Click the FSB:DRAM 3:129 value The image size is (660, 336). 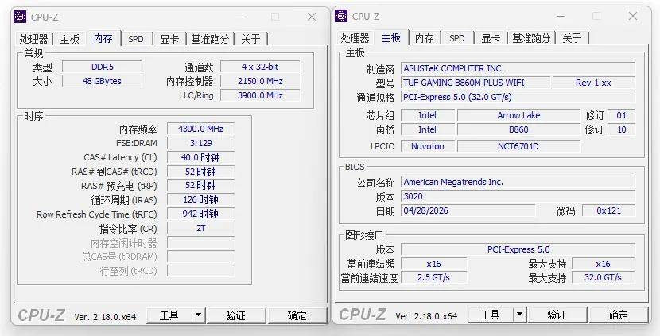(x=200, y=143)
